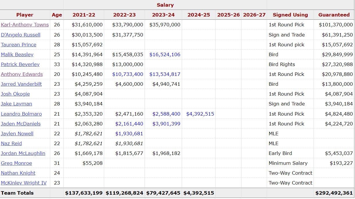355x199 pixels.
Task: Open Greg Monroe player page
Action: 16,163
